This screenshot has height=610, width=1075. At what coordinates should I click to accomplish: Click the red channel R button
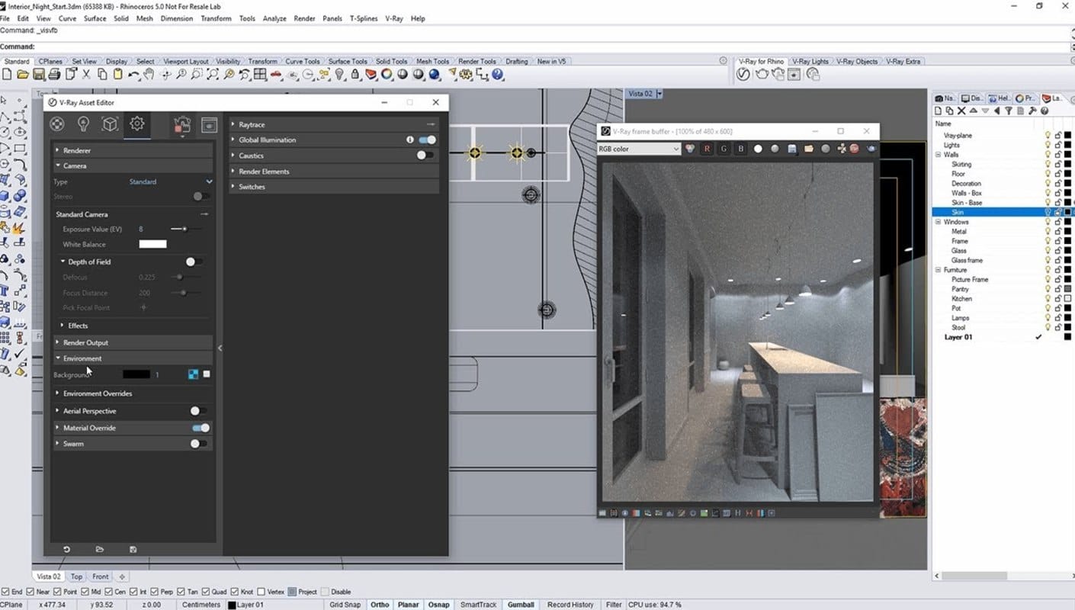pyautogui.click(x=707, y=149)
